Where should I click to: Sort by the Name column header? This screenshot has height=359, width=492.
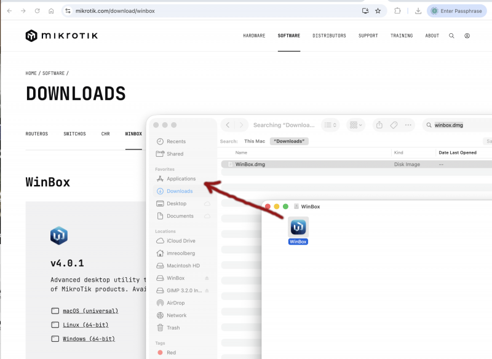tap(241, 152)
